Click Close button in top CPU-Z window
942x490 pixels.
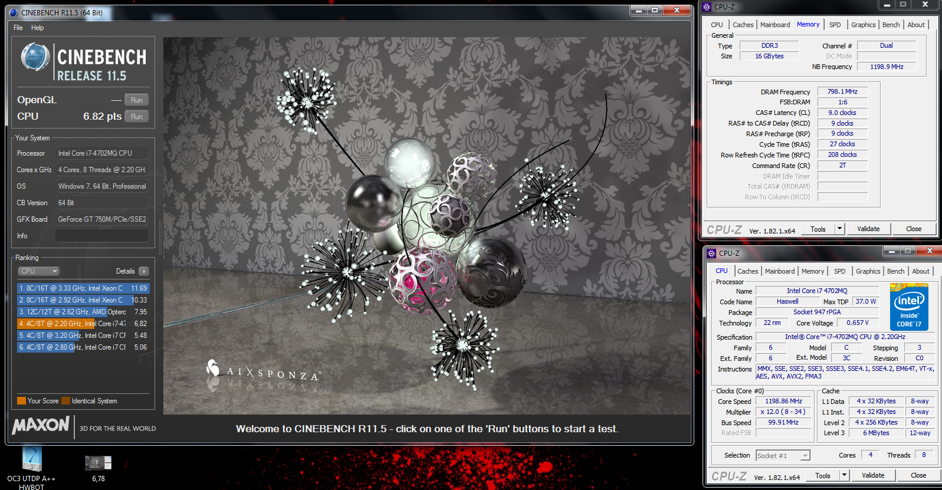coord(914,229)
